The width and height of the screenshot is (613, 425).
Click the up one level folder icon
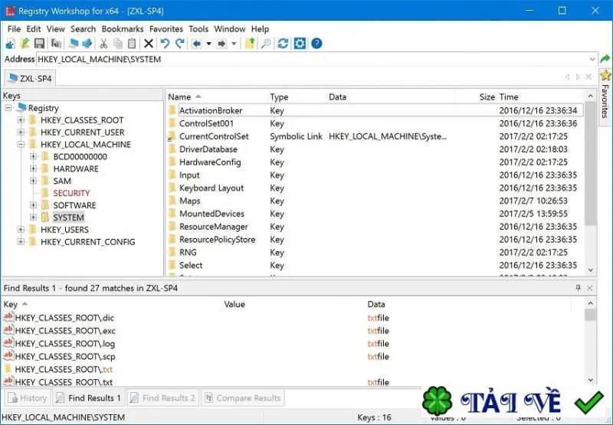tap(251, 44)
